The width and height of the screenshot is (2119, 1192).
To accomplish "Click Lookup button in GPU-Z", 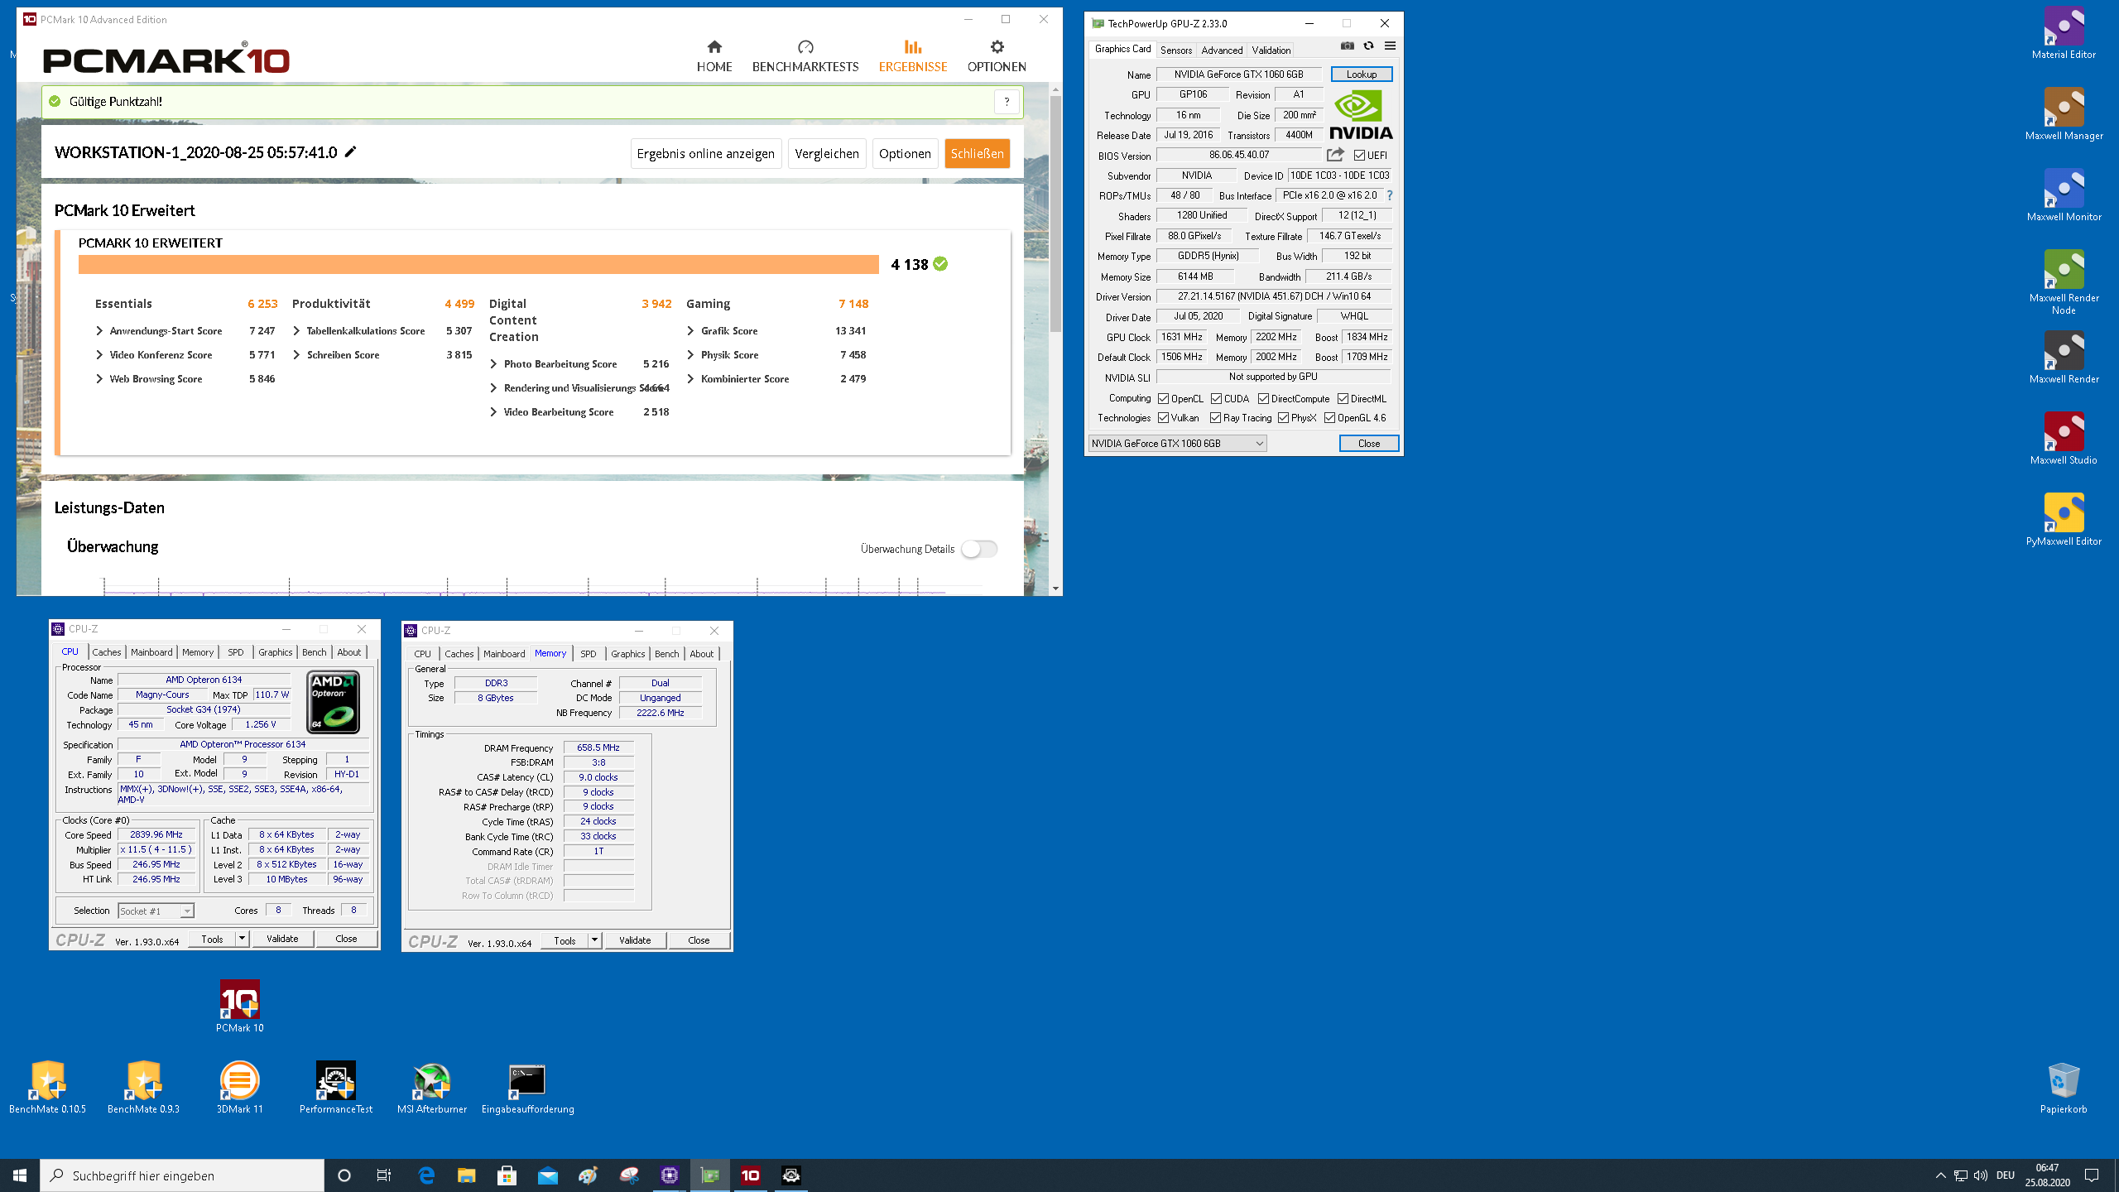I will tap(1361, 74).
